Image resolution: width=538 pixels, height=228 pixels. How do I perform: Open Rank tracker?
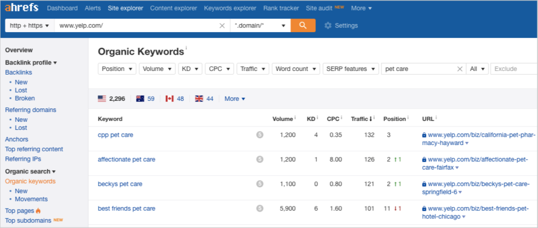tap(281, 8)
